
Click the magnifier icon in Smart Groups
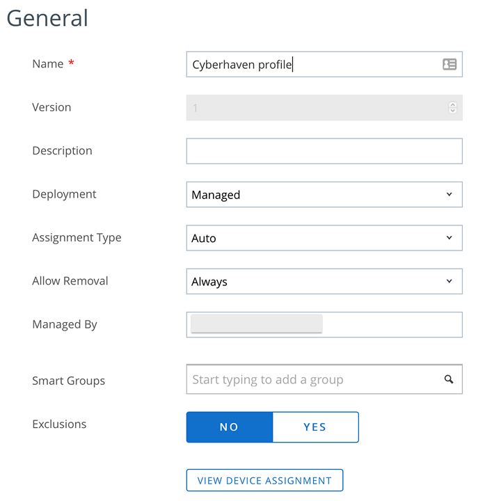point(449,380)
